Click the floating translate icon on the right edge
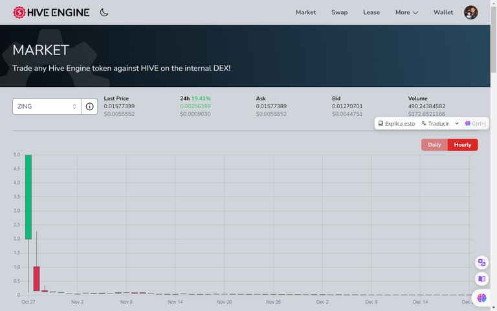The width and height of the screenshot is (497, 311). point(481,262)
